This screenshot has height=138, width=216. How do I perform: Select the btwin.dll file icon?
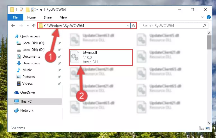pos(75,56)
